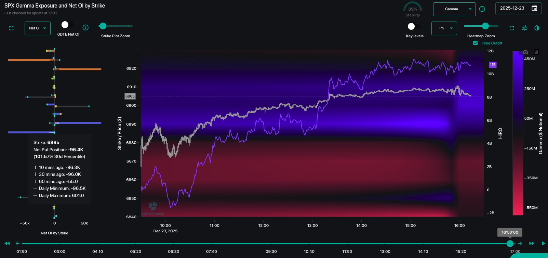Open the Net OI dropdown
Screen dimensions: 548x258
click(37, 28)
